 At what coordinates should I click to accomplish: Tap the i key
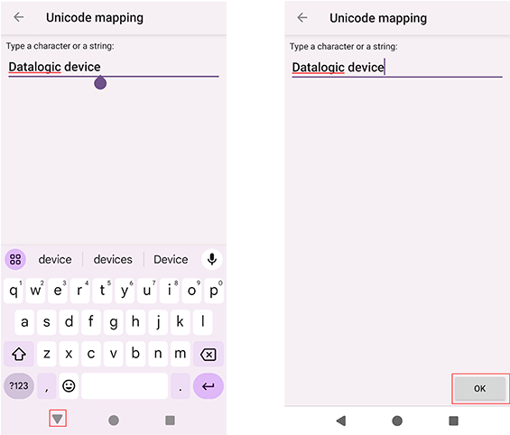tap(169, 291)
